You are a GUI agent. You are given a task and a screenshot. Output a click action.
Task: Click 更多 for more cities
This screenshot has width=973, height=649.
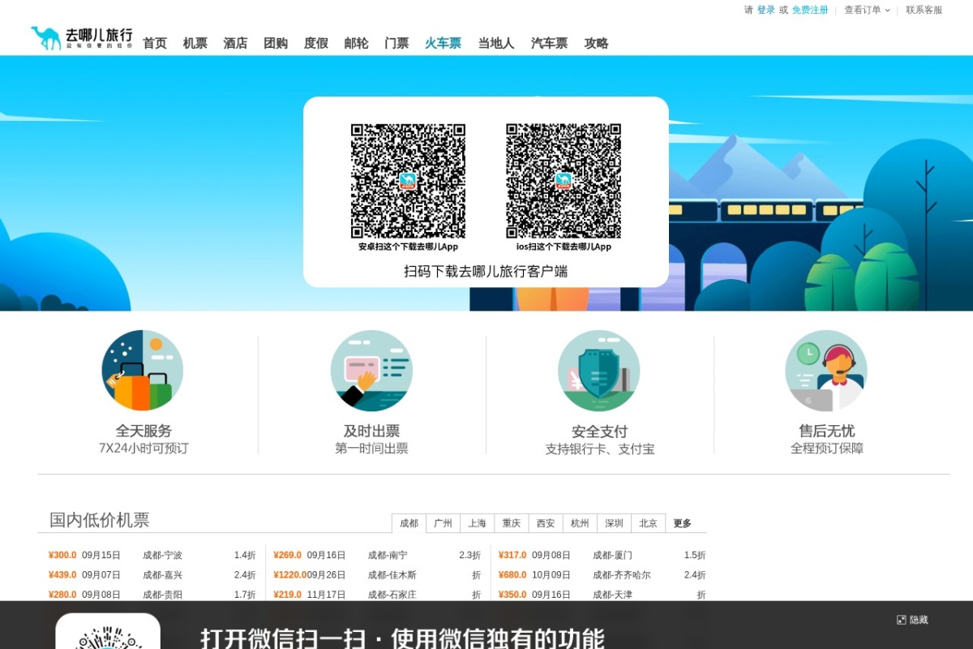pos(682,523)
